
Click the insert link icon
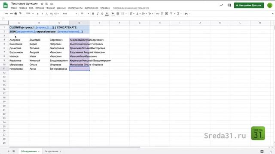pyautogui.click(x=158, y=14)
